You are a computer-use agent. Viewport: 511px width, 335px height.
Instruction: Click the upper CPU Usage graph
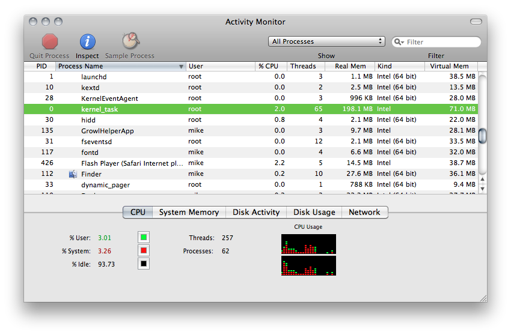(x=308, y=244)
